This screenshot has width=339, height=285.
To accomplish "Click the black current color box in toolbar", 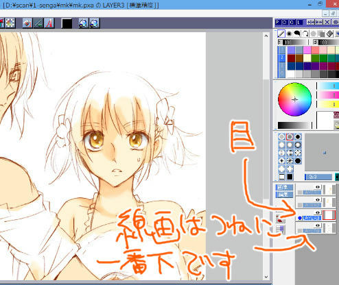I will tap(67, 23).
